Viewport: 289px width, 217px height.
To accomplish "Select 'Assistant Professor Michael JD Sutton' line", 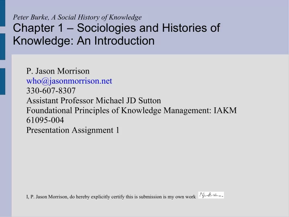I will tap(94, 100).
